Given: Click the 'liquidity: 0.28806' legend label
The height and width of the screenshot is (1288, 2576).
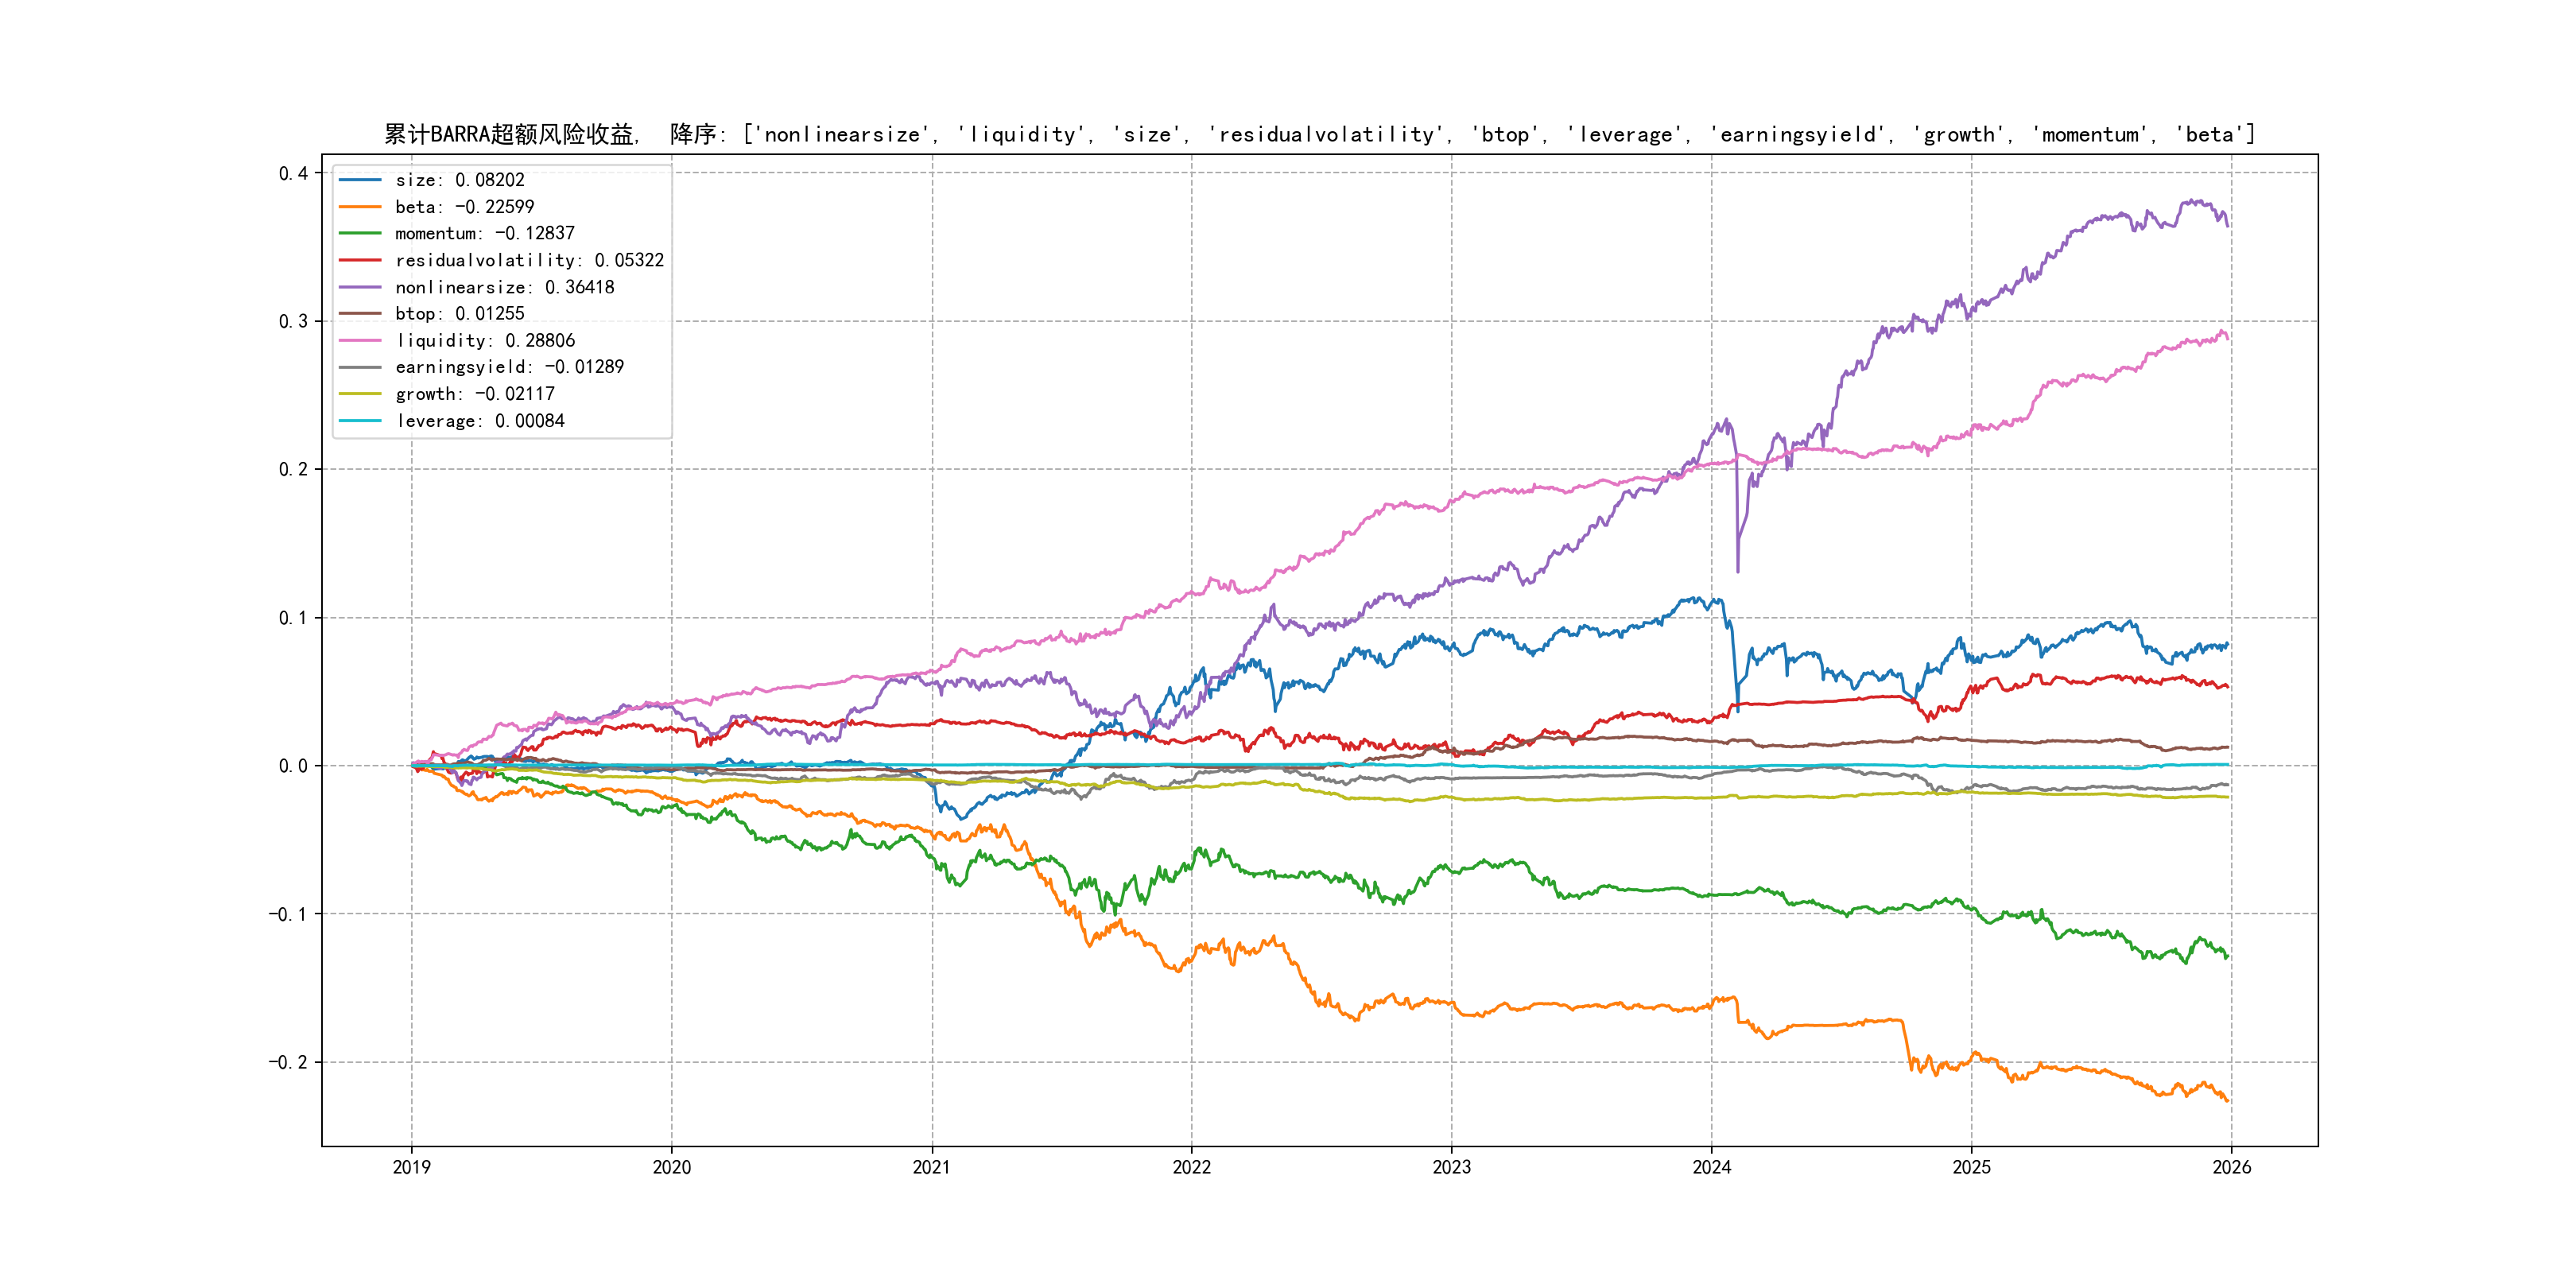Looking at the screenshot, I should [x=485, y=341].
